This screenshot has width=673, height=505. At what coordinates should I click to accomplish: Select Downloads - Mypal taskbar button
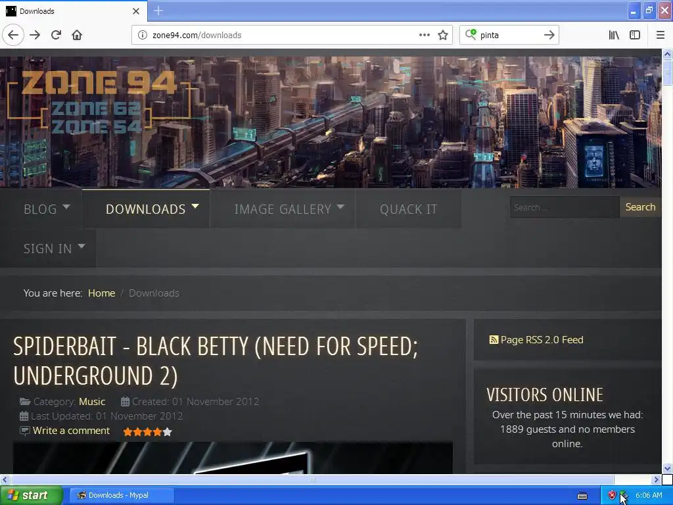tap(122, 495)
